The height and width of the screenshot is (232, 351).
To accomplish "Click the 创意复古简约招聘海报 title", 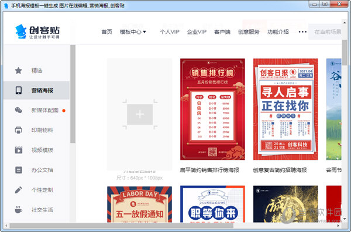I will coord(280,170).
